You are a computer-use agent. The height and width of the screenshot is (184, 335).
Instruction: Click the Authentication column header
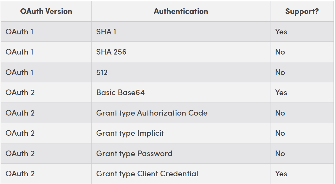[x=181, y=11]
